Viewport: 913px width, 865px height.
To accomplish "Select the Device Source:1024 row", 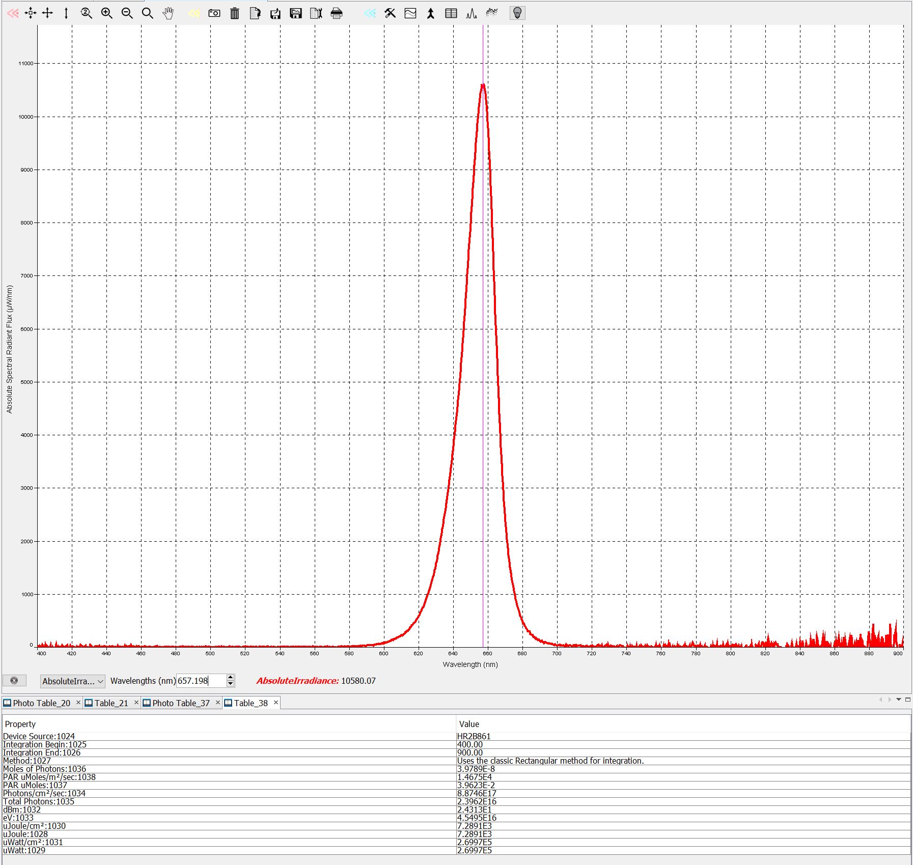I will pyautogui.click(x=456, y=736).
